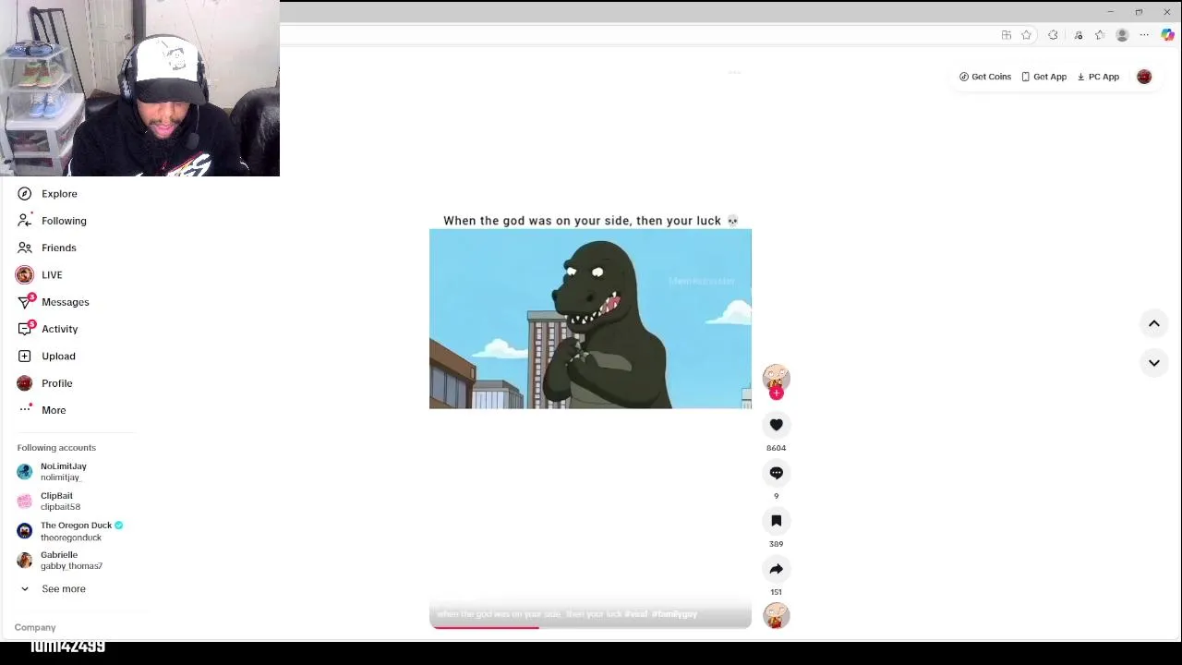
Task: Click the Oregon Duck verified badge
Action: coord(119,526)
